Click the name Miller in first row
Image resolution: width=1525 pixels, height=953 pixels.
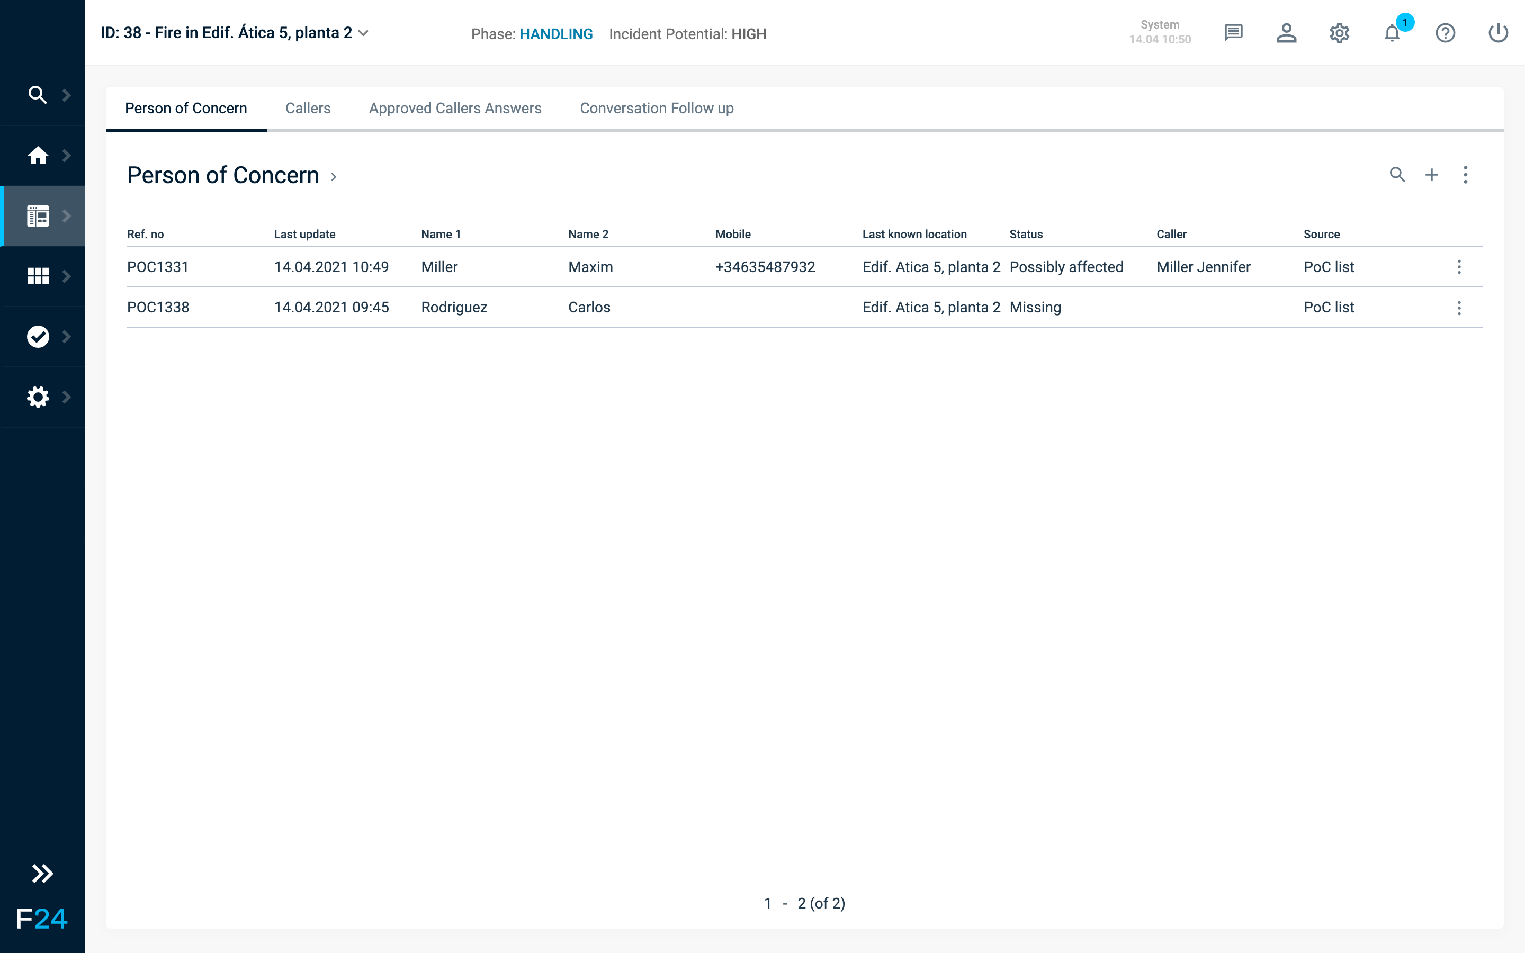coord(439,267)
